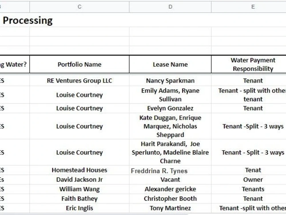Click the Lease Name header cell
Screen dimensions: 286x215
click(170, 64)
